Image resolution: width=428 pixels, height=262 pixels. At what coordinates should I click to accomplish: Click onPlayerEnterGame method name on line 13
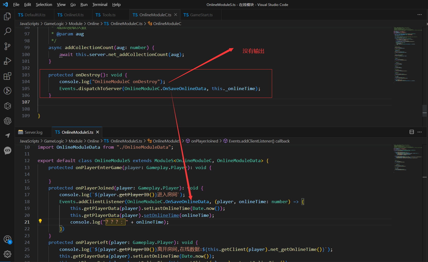[x=99, y=168]
